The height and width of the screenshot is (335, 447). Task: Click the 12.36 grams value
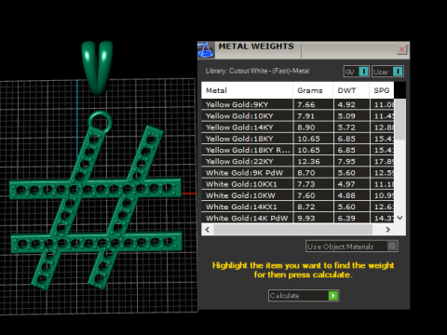(308, 162)
